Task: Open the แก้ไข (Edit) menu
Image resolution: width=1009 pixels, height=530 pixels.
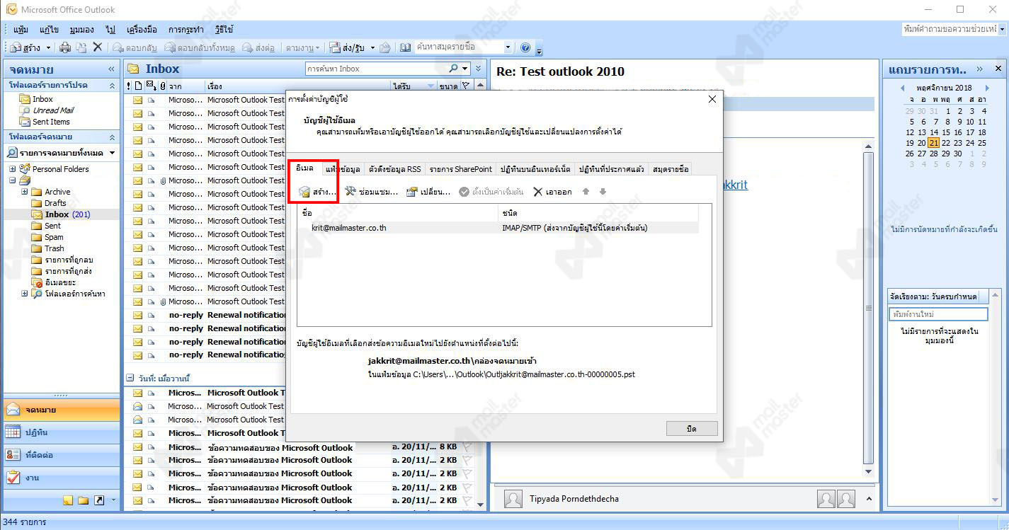Action: coord(49,30)
